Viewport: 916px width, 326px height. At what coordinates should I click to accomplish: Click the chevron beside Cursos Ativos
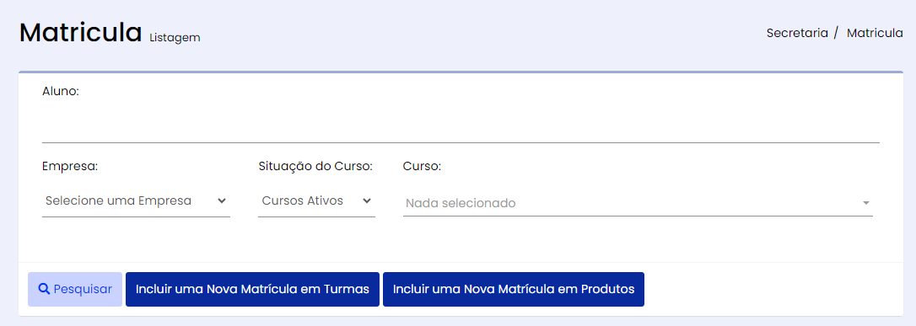tap(367, 201)
